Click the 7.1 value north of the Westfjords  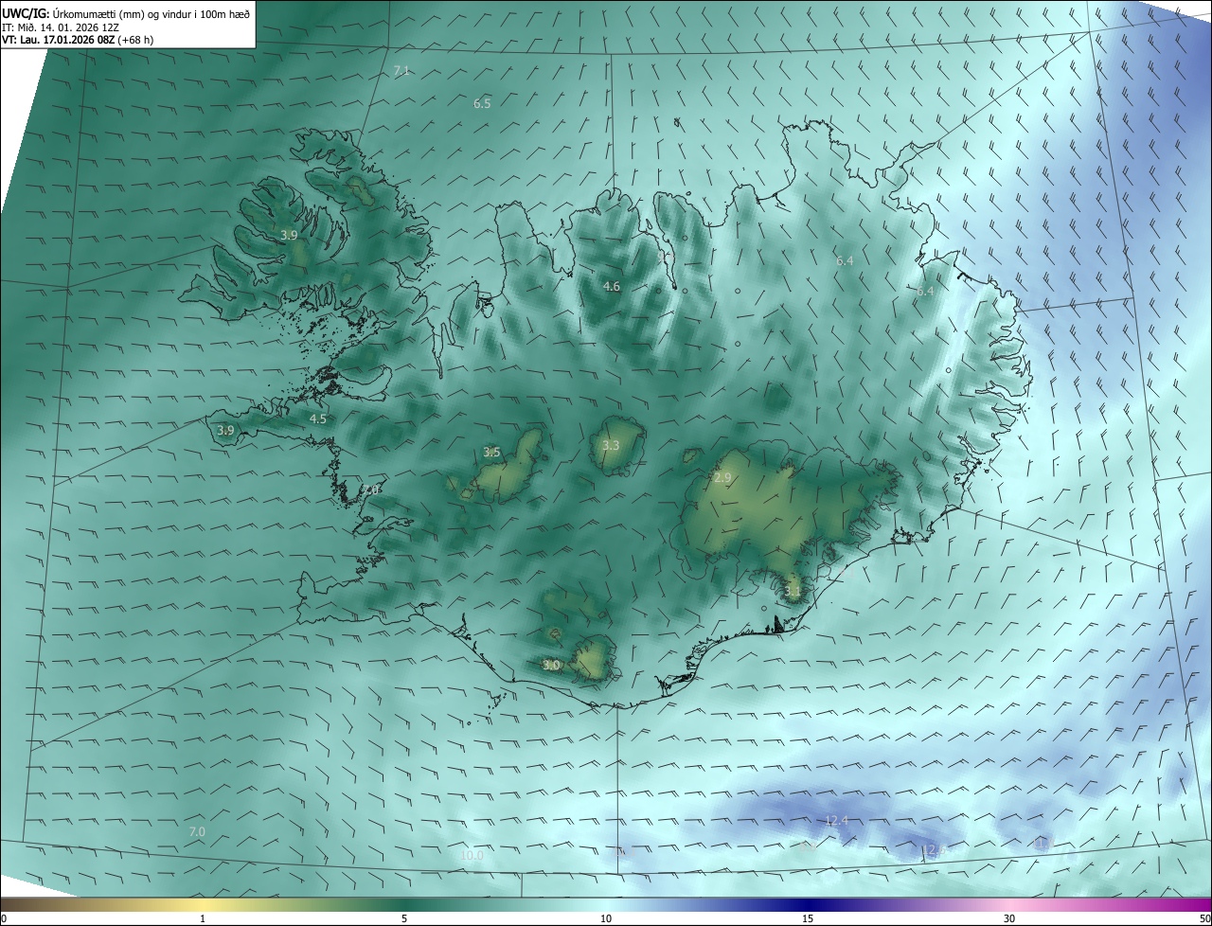[x=401, y=72]
